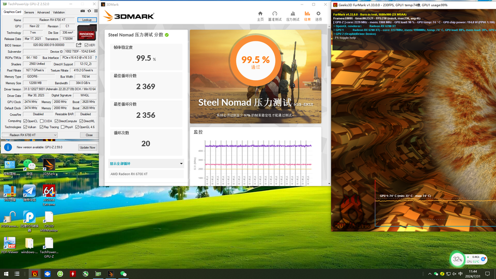
Task: Toggle the PhysX checkbox
Action: click(63, 127)
